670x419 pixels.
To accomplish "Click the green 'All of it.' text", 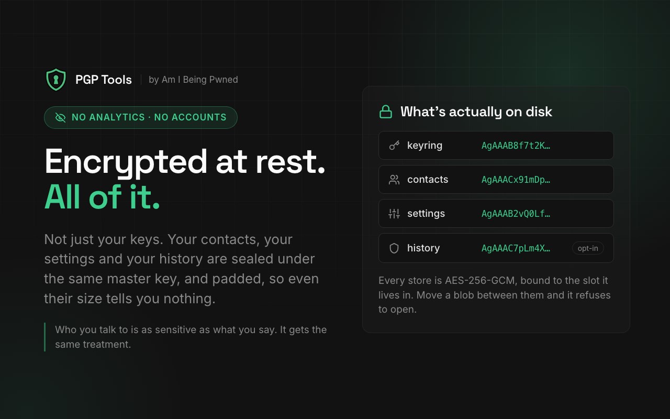I will tap(102, 197).
